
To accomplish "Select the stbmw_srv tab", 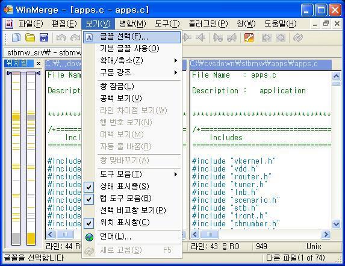I will pyautogui.click(x=43, y=52).
